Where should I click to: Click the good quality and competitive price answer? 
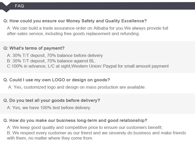[x=85, y=127]
